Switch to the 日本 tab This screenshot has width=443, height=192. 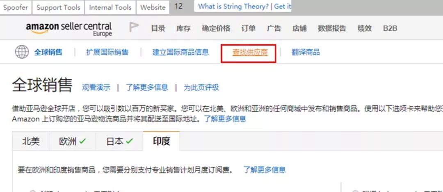click(x=119, y=141)
